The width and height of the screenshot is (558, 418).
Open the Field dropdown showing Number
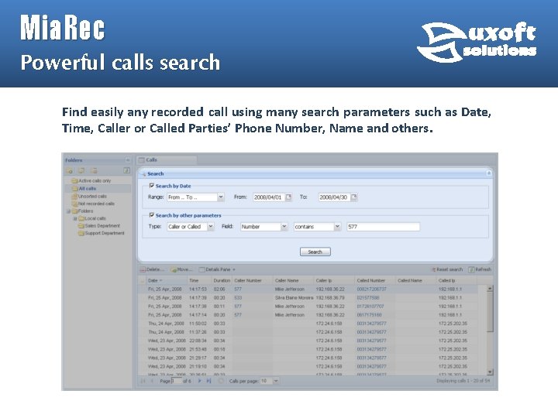284,226
